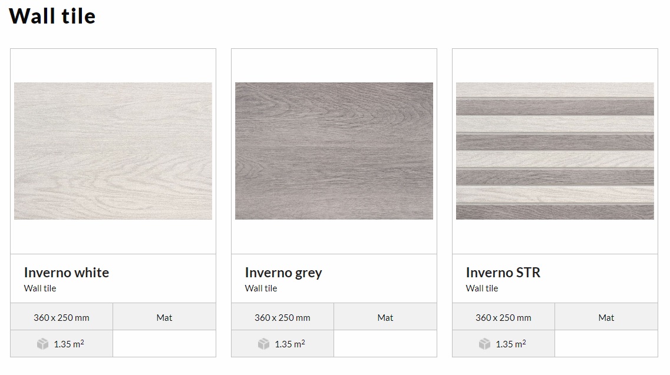
Task: Click the package box icon under Inverno grey
Action: pyautogui.click(x=263, y=344)
